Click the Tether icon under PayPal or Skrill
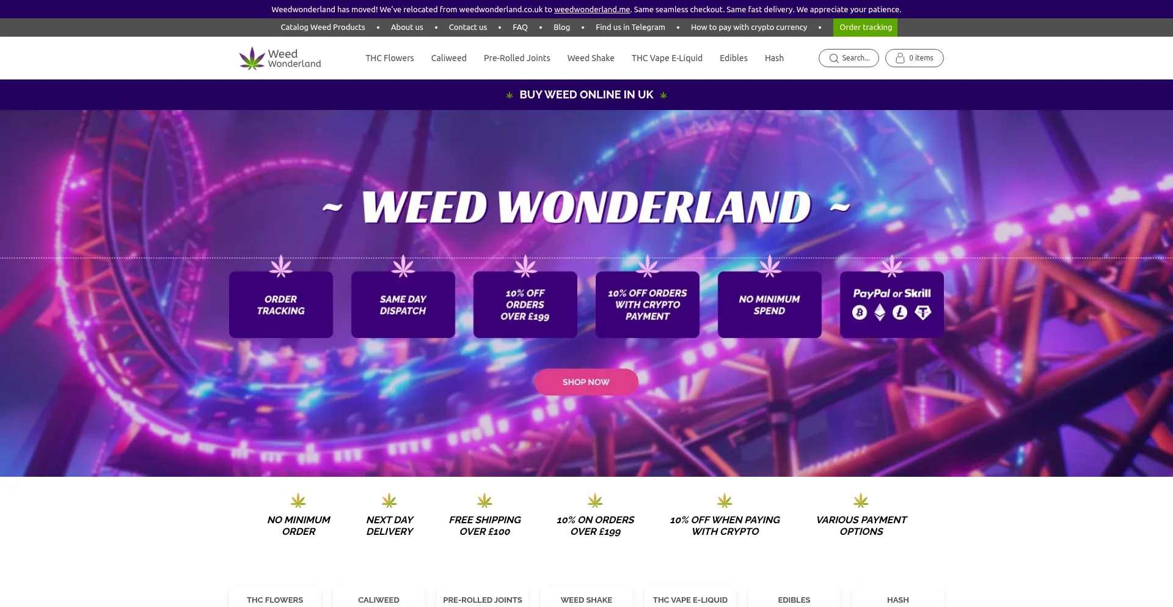Viewport: 1173px width, 607px height. pyautogui.click(x=923, y=312)
